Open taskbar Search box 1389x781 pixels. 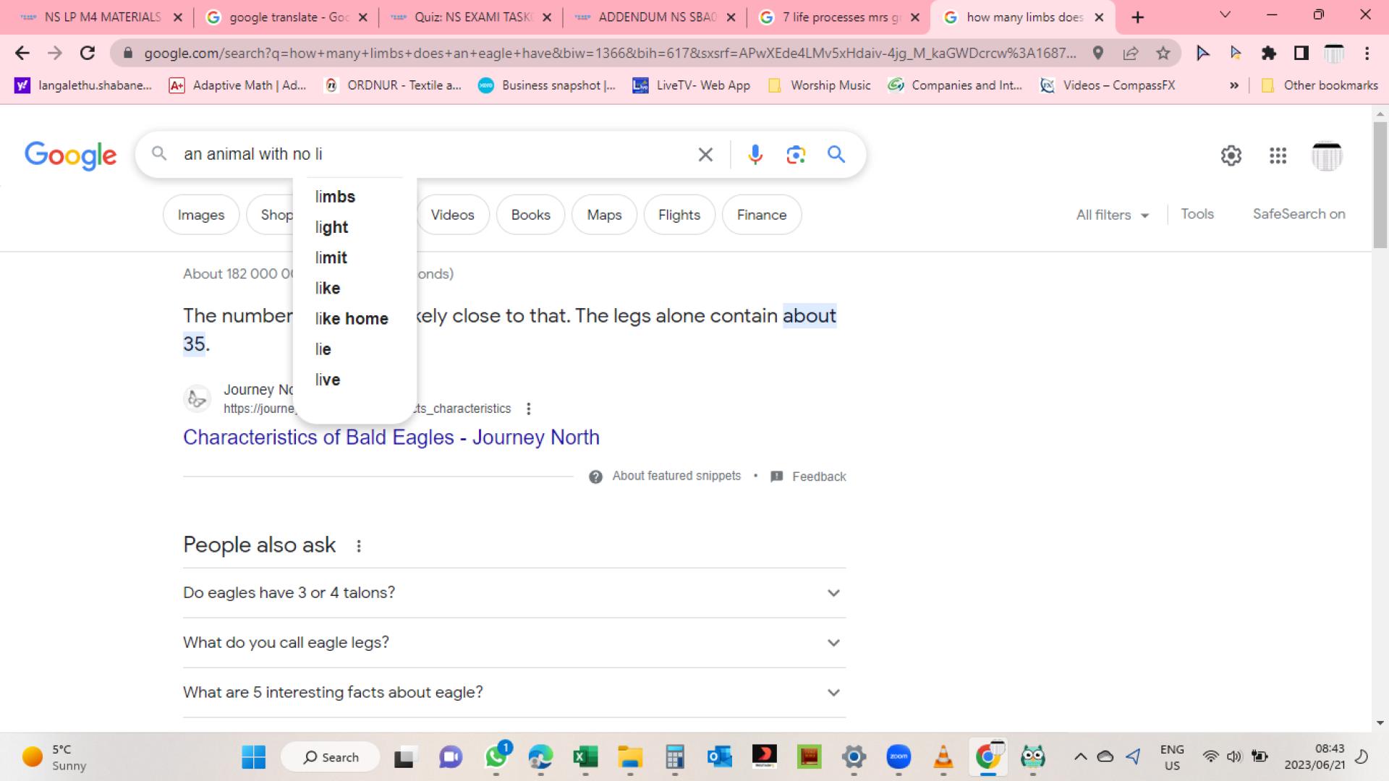tap(330, 757)
